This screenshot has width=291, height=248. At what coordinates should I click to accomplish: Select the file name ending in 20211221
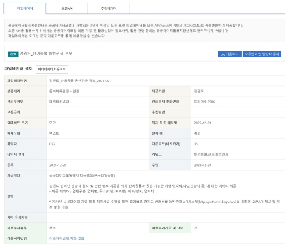(80, 81)
